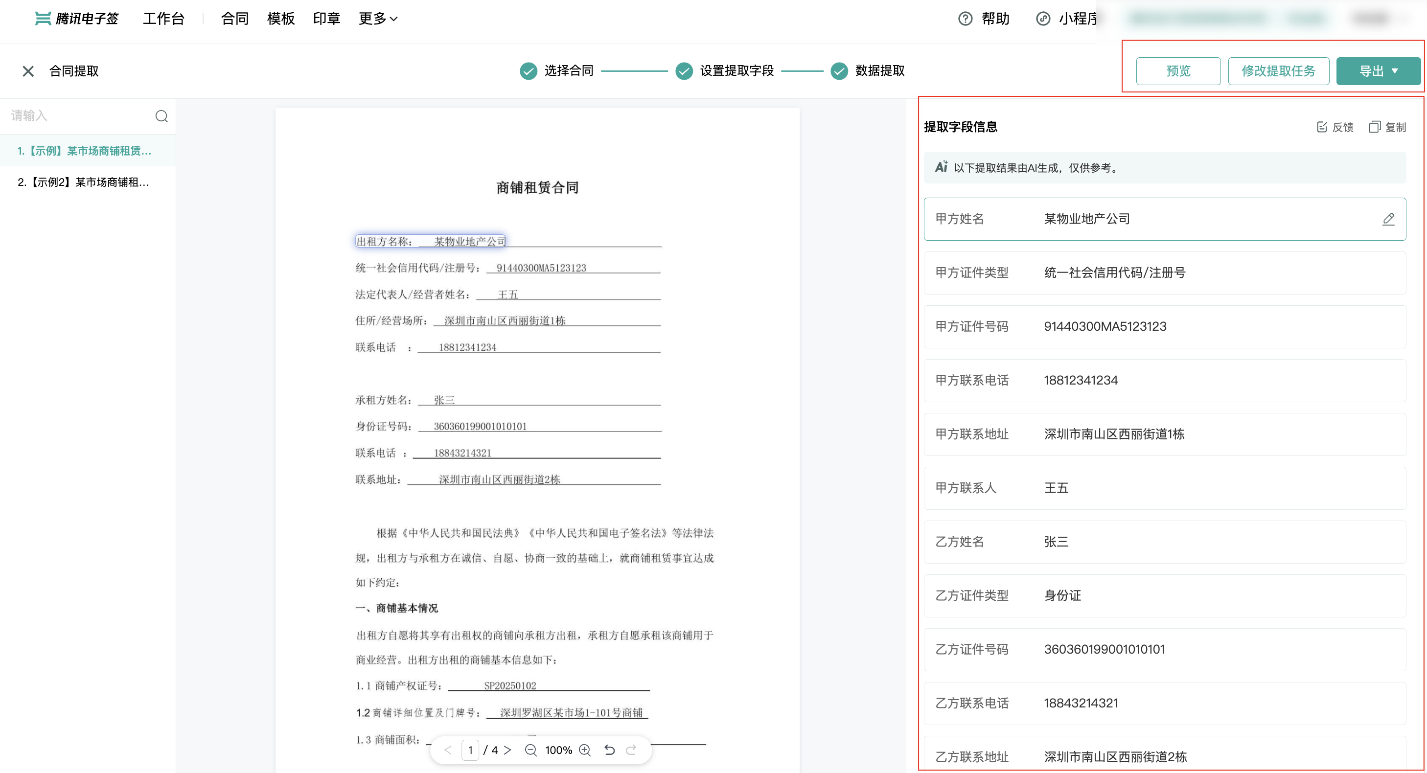Select contract 2.【示例2】某市场商铺租
Image resolution: width=1427 pixels, height=773 pixels.
click(x=88, y=182)
